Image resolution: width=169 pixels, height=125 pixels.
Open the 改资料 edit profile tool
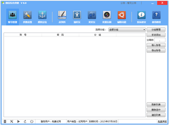[62, 17]
